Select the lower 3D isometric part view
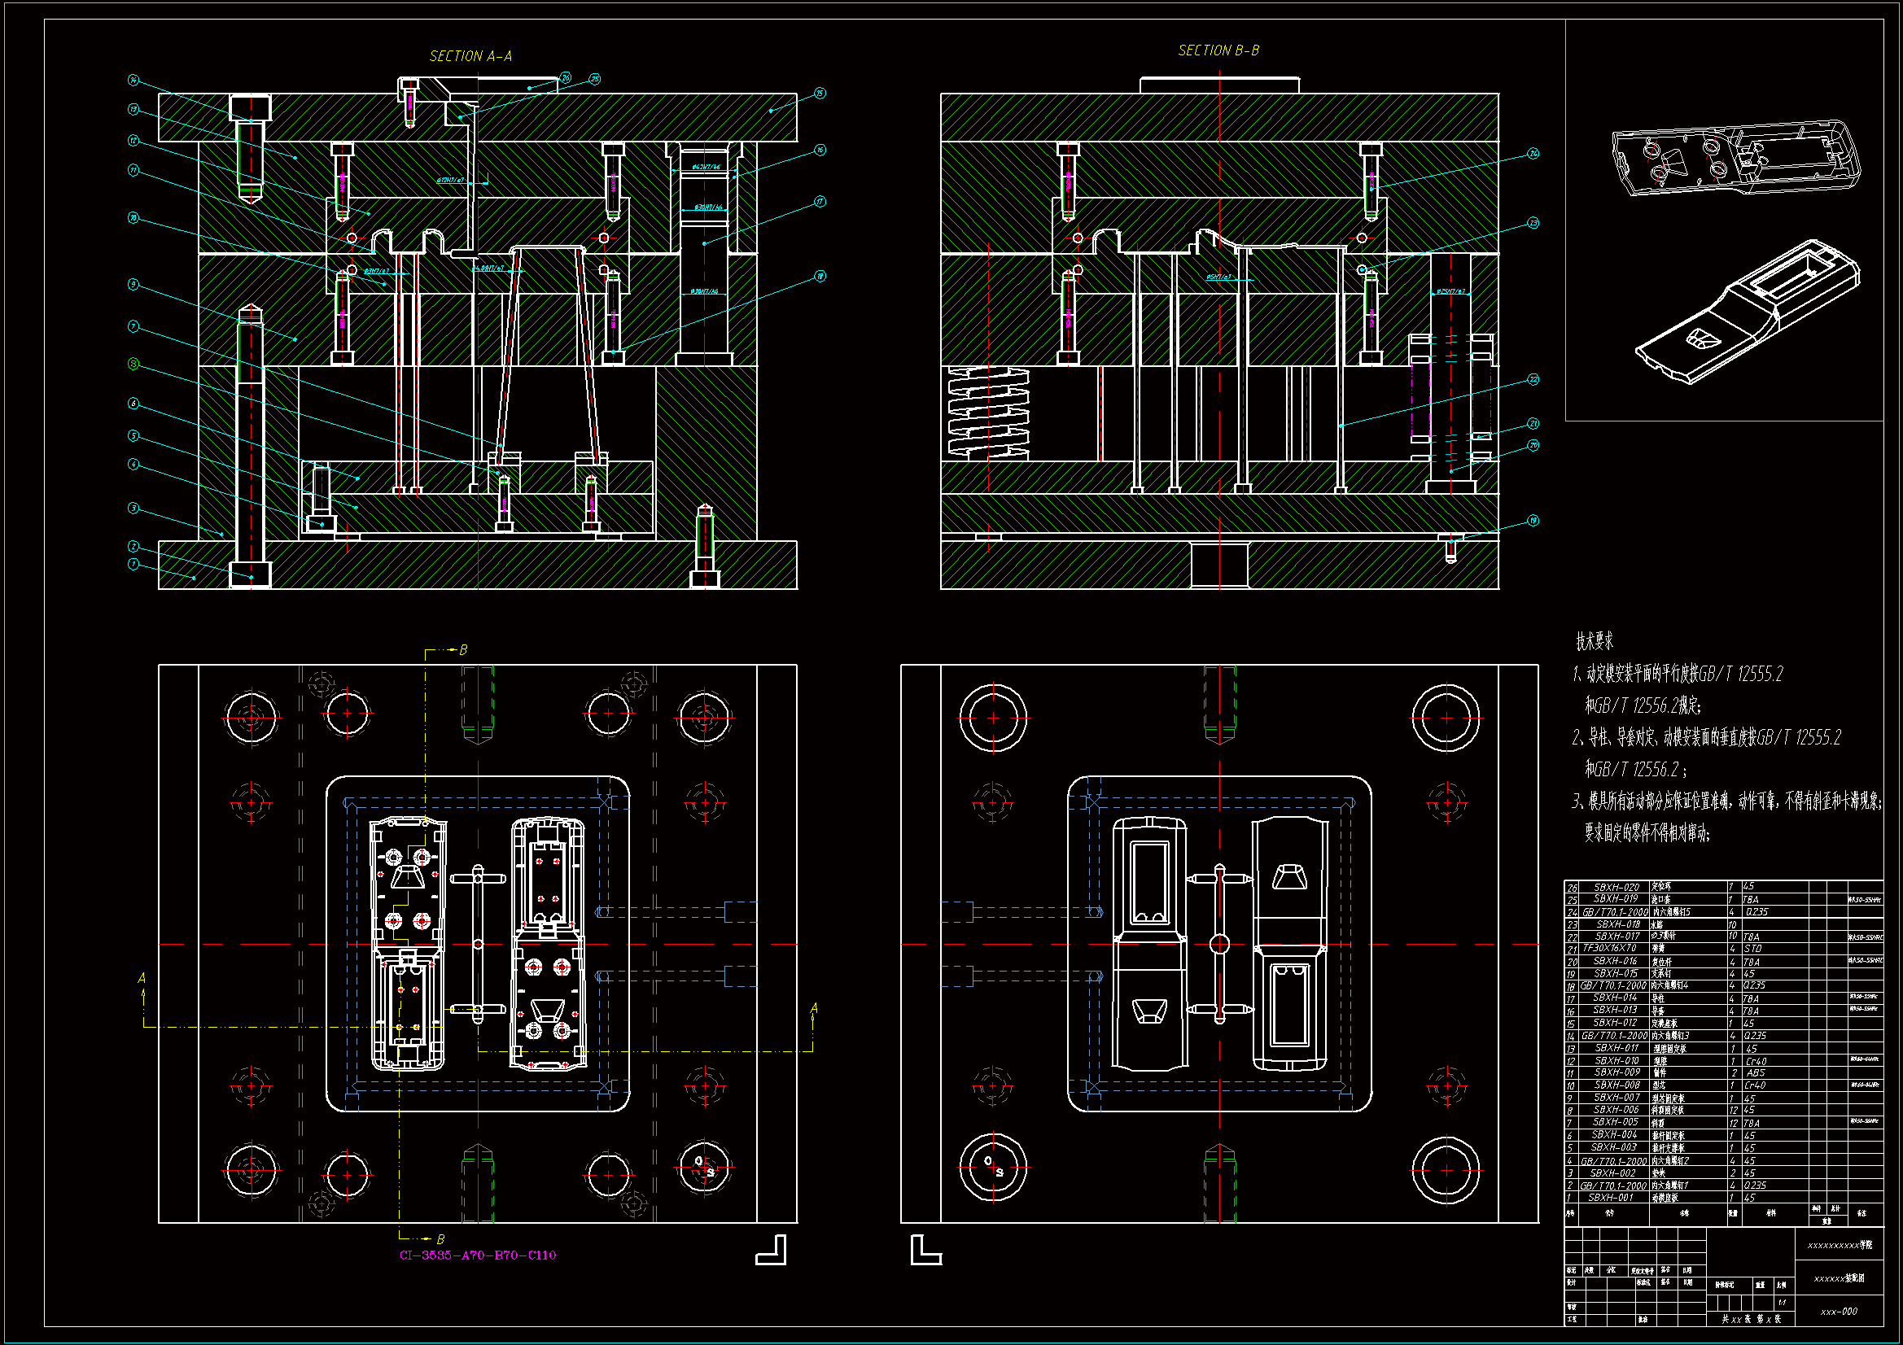Image resolution: width=1903 pixels, height=1345 pixels. [x=1748, y=312]
